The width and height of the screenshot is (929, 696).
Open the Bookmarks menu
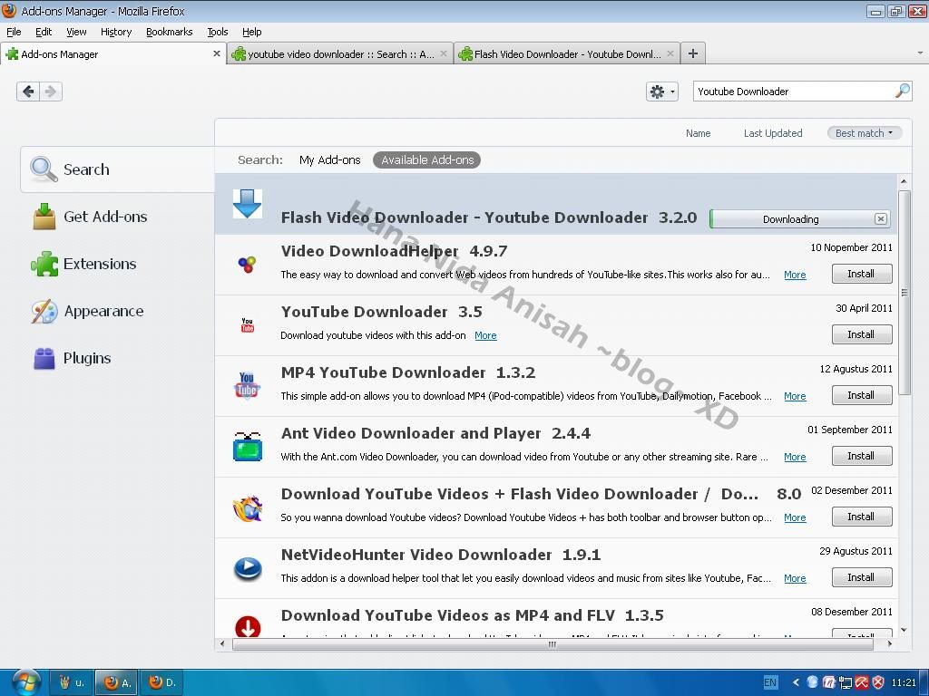[x=169, y=32]
